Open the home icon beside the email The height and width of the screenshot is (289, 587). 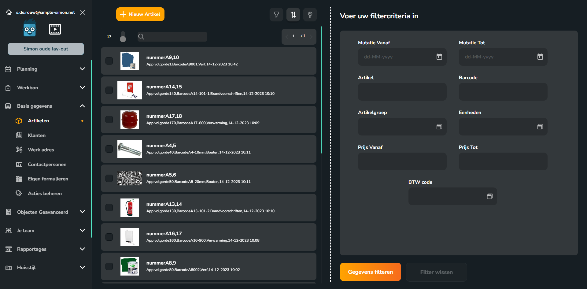9,12
